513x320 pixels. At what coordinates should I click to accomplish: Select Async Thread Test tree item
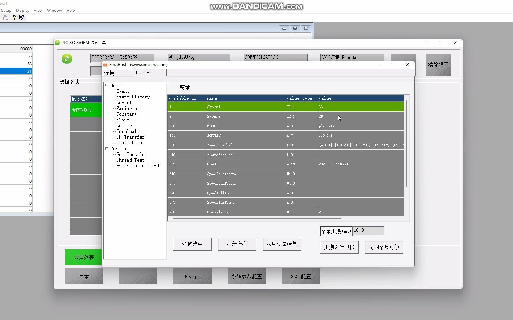138,166
